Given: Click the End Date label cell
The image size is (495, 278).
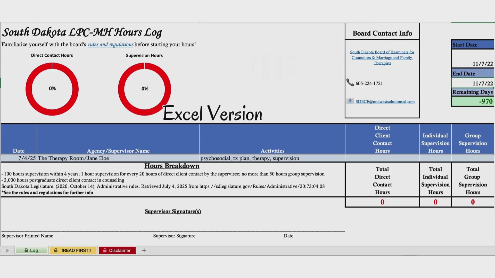Looking at the screenshot, I should click(473, 73).
